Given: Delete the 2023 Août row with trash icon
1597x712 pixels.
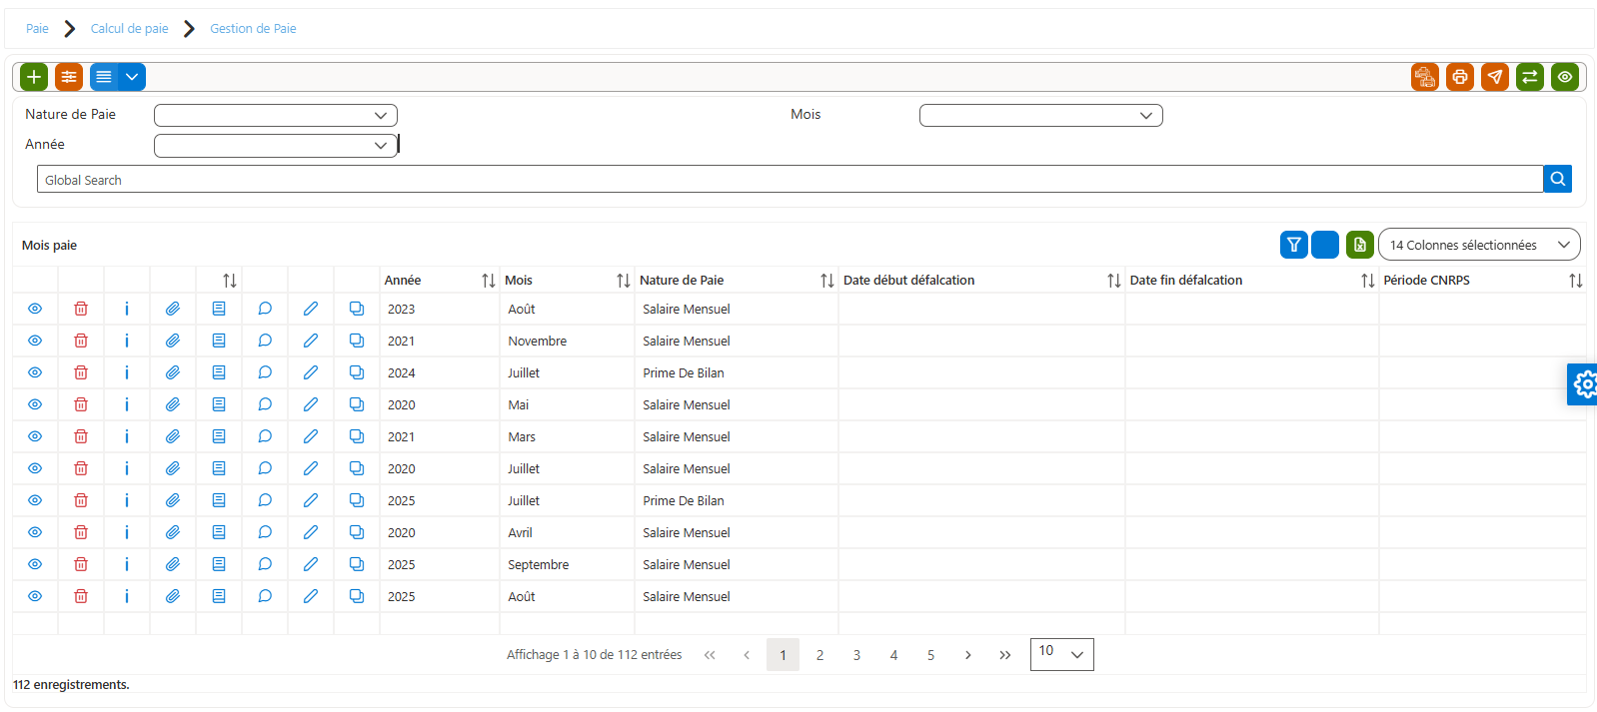Looking at the screenshot, I should (81, 309).
